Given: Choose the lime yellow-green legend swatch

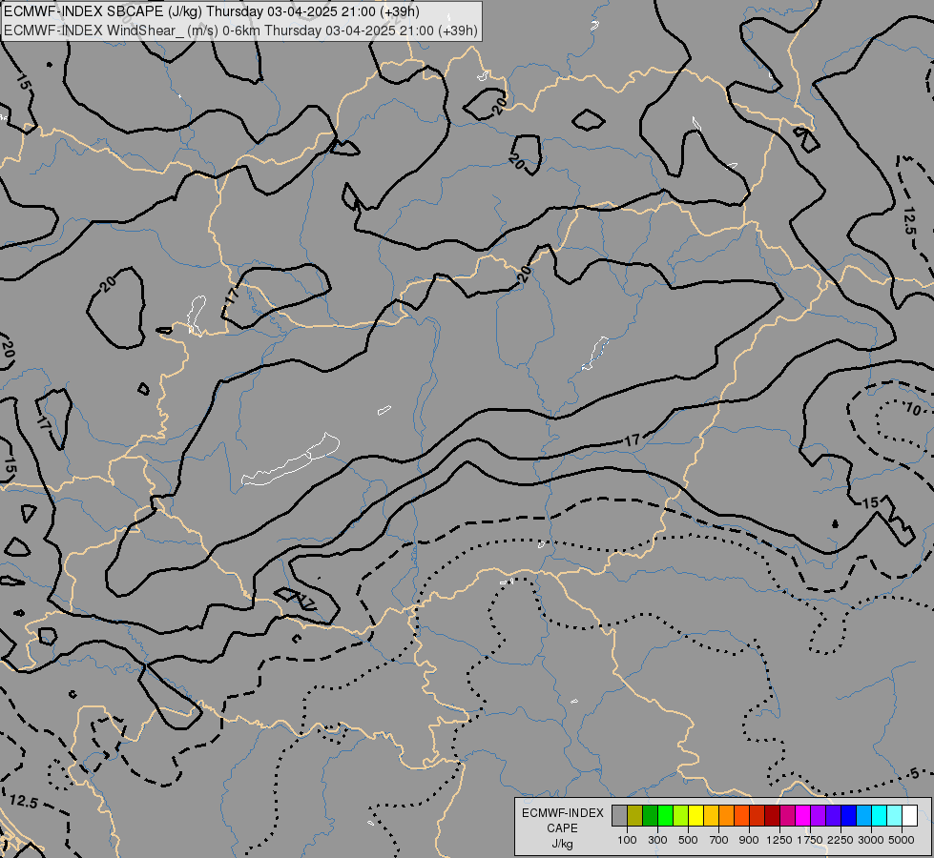Looking at the screenshot, I should pyautogui.click(x=681, y=815).
